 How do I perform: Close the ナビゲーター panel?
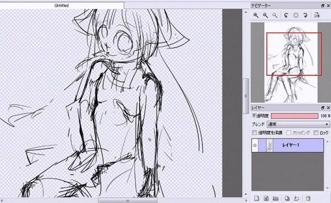tap(328, 6)
